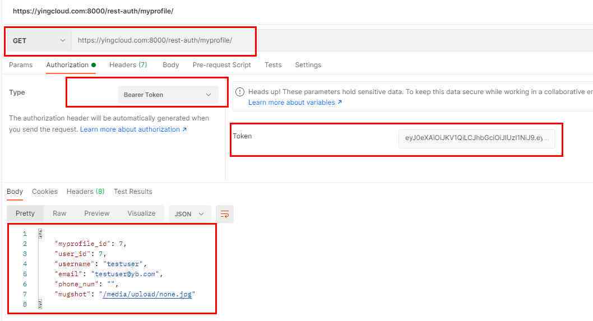
Task: Click the "testuser" username value
Action: [x=123, y=264]
